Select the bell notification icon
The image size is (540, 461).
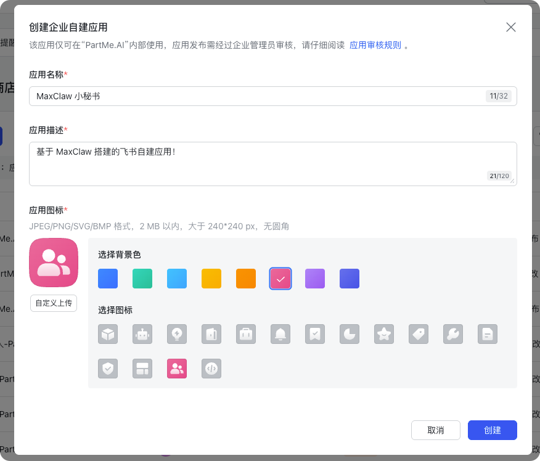(280, 334)
